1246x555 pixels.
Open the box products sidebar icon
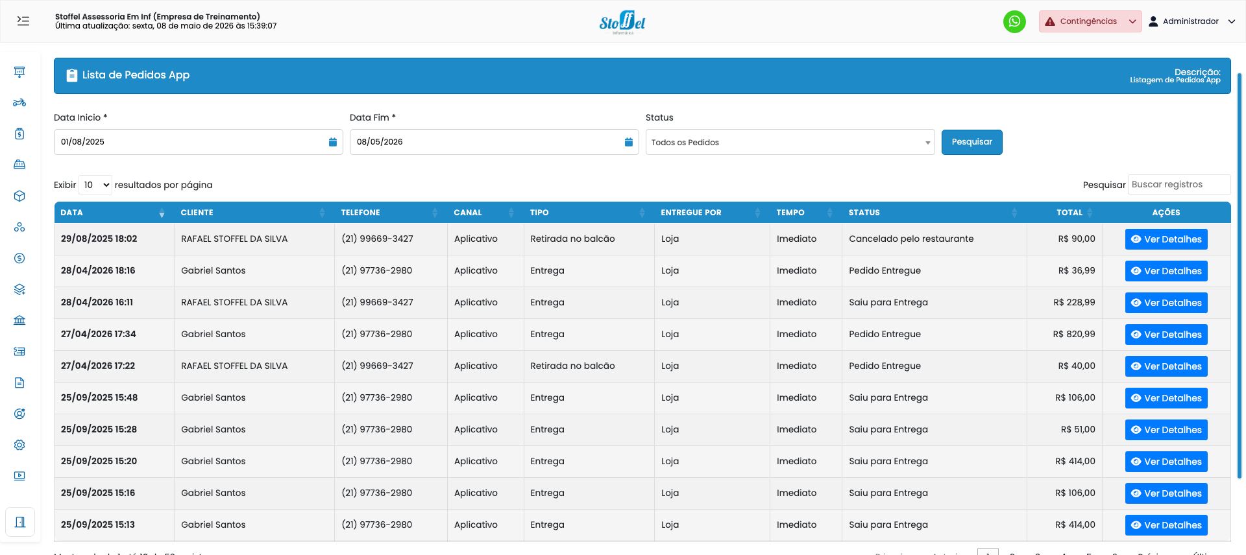click(19, 196)
